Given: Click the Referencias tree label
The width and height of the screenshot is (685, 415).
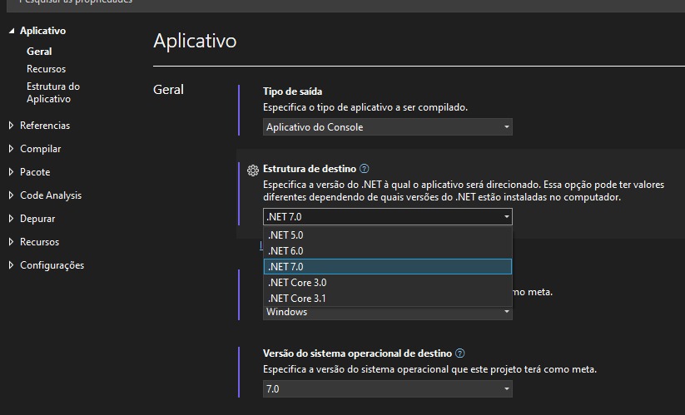Looking at the screenshot, I should 45,126.
